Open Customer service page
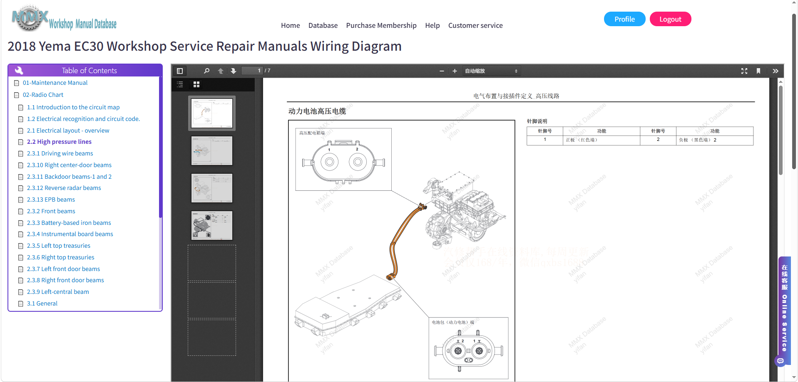The width and height of the screenshot is (798, 382). pos(475,25)
